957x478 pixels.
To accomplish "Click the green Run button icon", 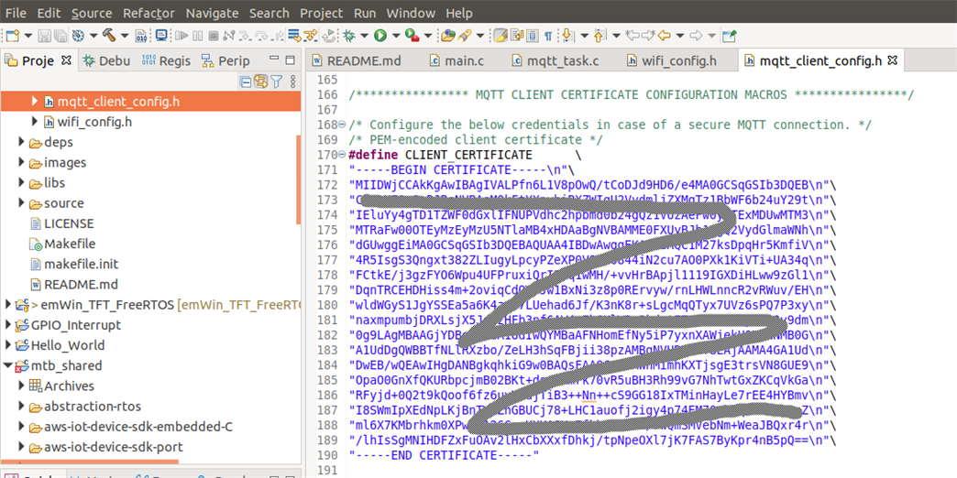I will click(379, 36).
